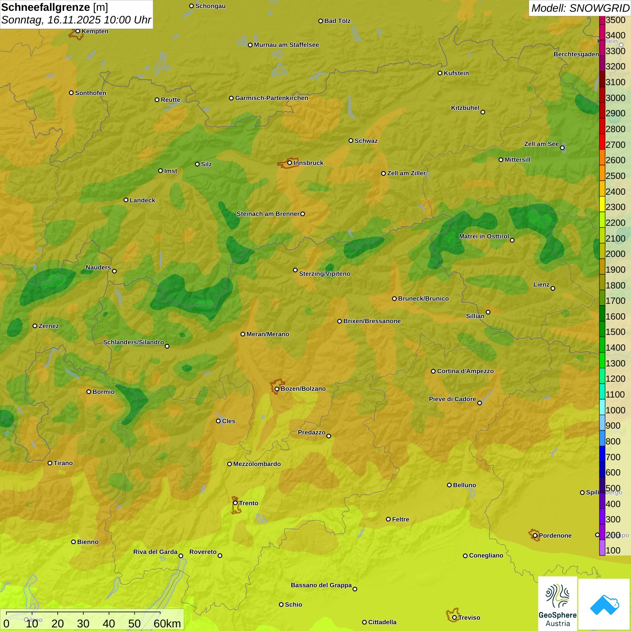Click the Zell am See marker dot
Viewport: 631px width, 631px height.
[562, 147]
